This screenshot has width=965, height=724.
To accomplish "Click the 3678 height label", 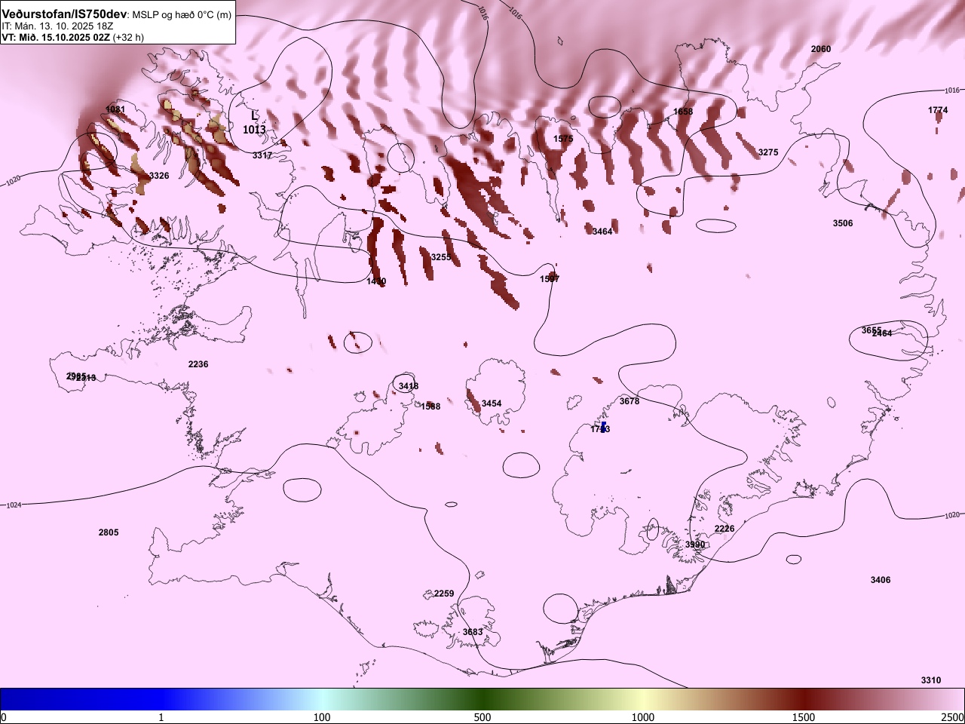I will point(630,401).
